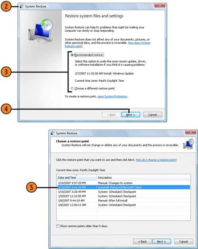Screen dimensions: 198x249
Task: Close the lower Choose a restore point dialog
Action: [191, 132]
